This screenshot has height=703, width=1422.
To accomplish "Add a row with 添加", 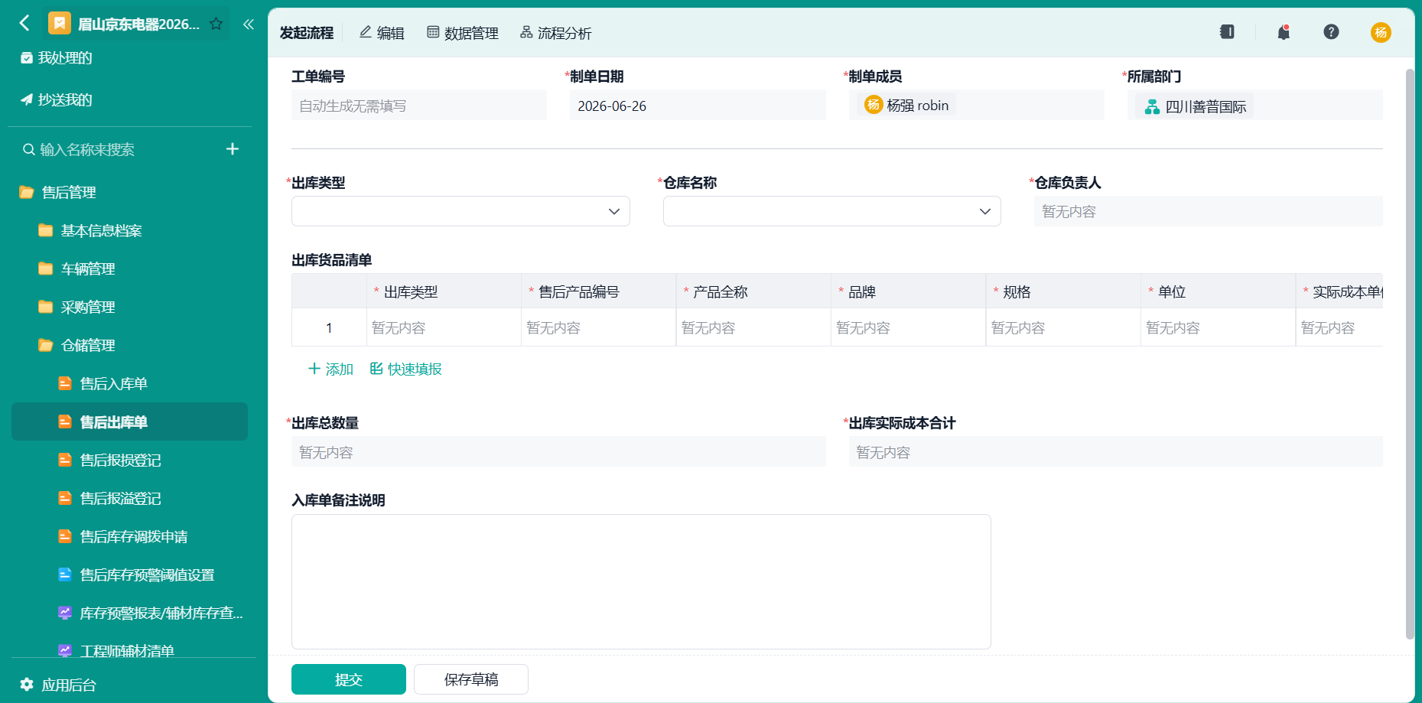I will [330, 369].
